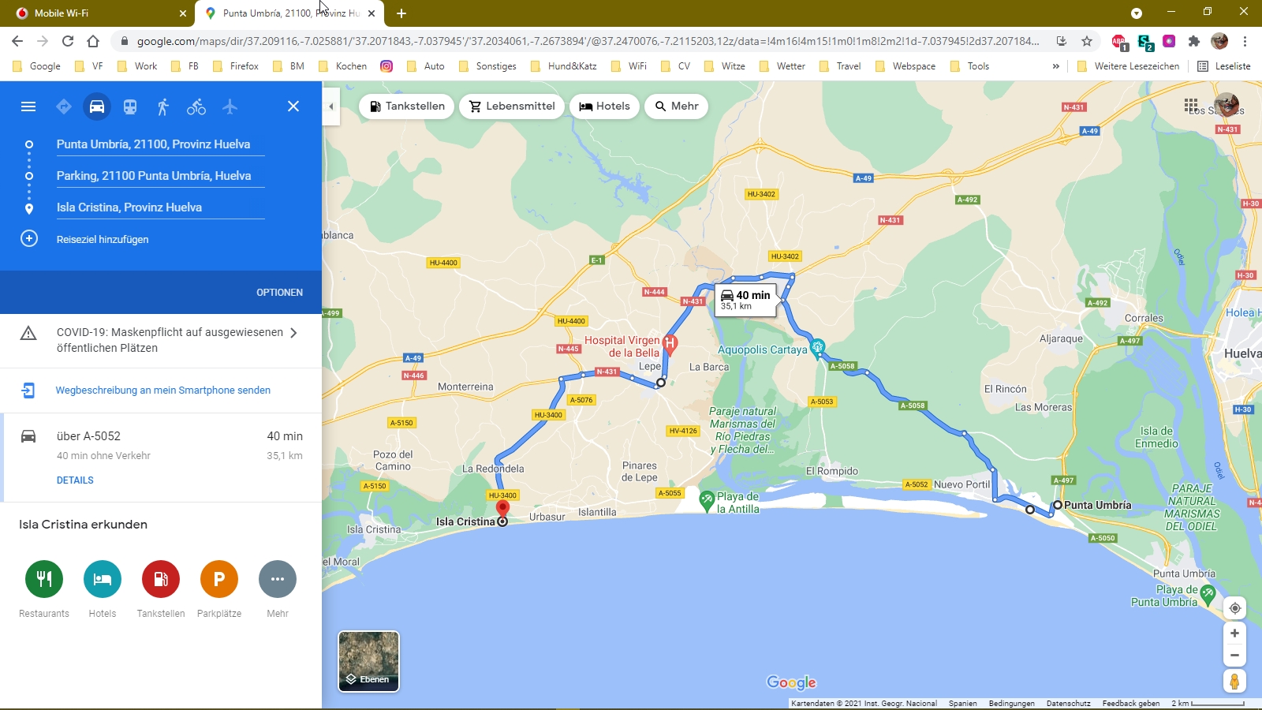Select driving mode with the car icon
Image resolution: width=1262 pixels, height=710 pixels.
tap(97, 106)
